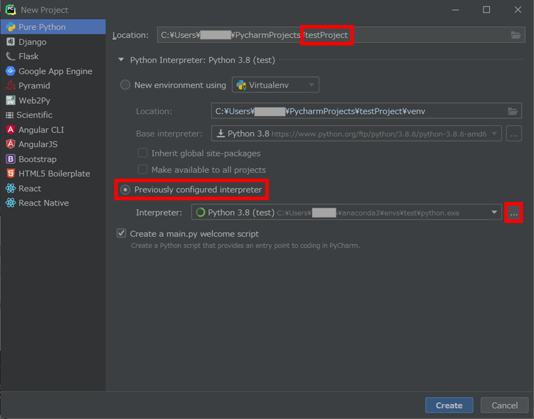Select the Pure Python project type icon
Screen dimensions: 534x419
[x=10, y=27]
